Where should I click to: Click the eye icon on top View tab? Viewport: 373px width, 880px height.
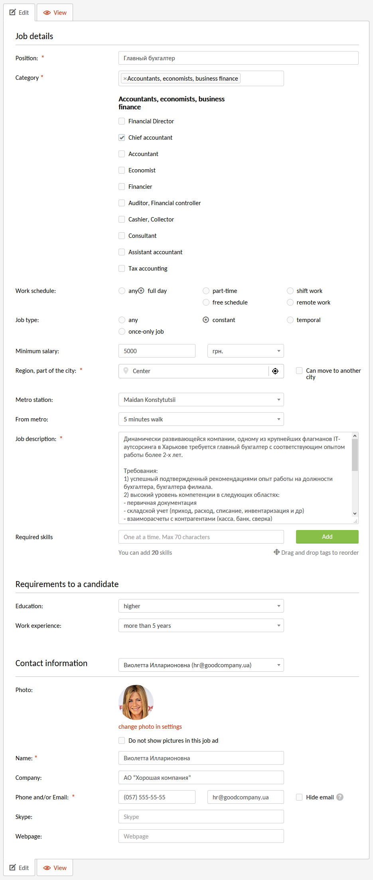click(x=47, y=13)
